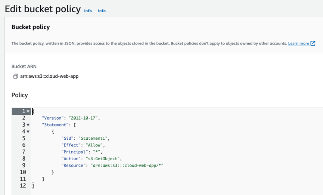Viewport: 323px width, 195px height.
Task: Place cursor in the "Allow" effect value
Action: 94,145
